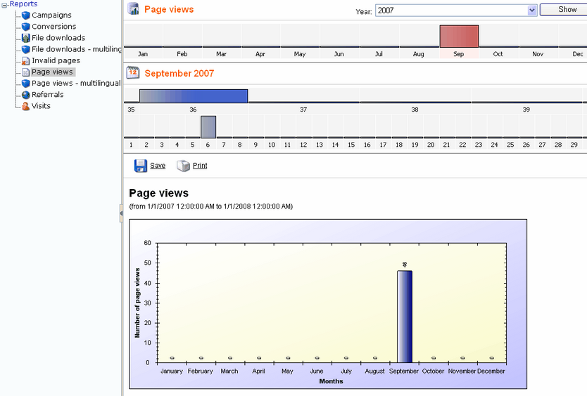Screen dimensions: 587x396
Task: Select day 6 bar in September
Action: point(208,127)
